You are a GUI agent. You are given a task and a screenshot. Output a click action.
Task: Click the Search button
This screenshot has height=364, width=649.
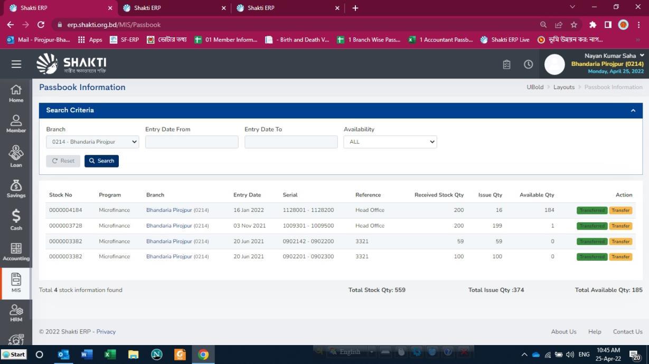(101, 161)
